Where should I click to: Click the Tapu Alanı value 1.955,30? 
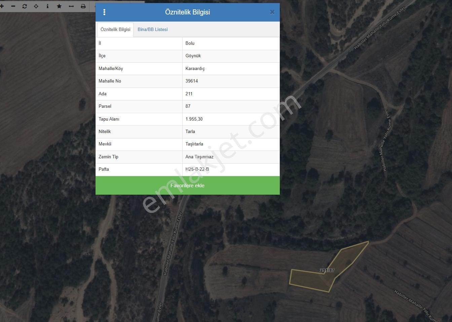point(194,119)
